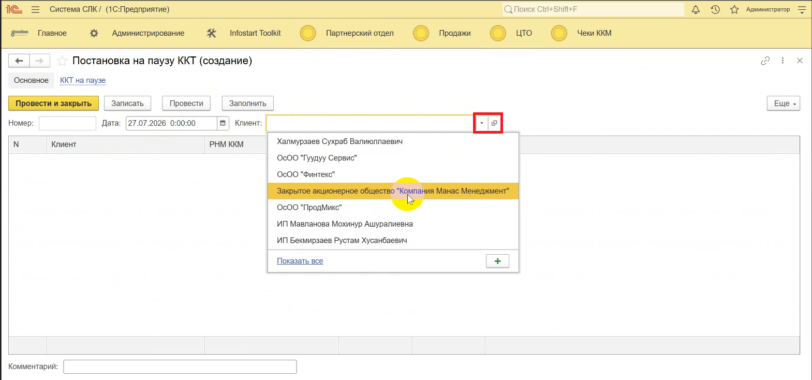Open Infostart Toolkit section

pyautogui.click(x=255, y=33)
